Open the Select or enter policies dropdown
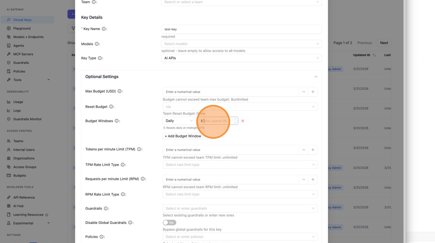The image size is (435, 243). point(240,237)
